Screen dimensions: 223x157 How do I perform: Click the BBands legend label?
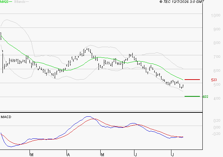coord(20,2)
